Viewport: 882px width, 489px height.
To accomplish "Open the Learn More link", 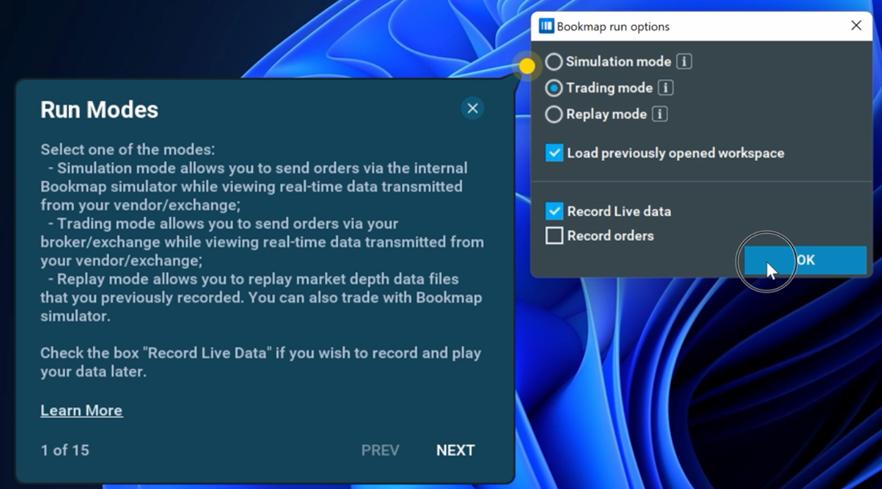I will [x=81, y=410].
